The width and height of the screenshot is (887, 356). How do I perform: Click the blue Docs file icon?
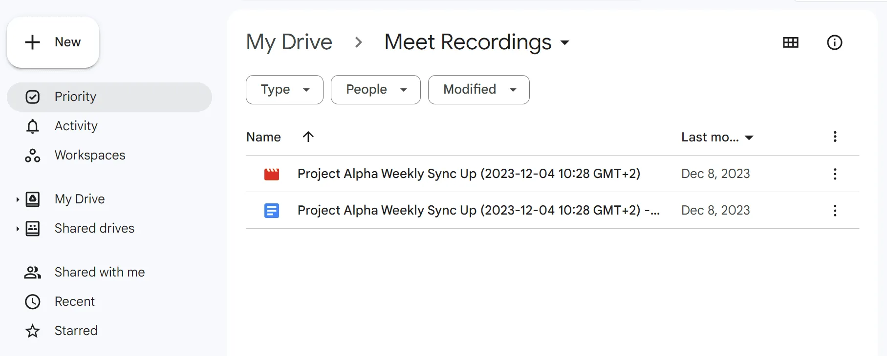(x=272, y=211)
